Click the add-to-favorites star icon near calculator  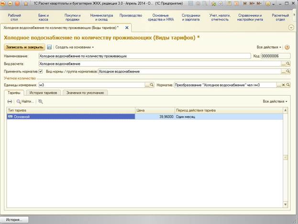tap(214, 4)
